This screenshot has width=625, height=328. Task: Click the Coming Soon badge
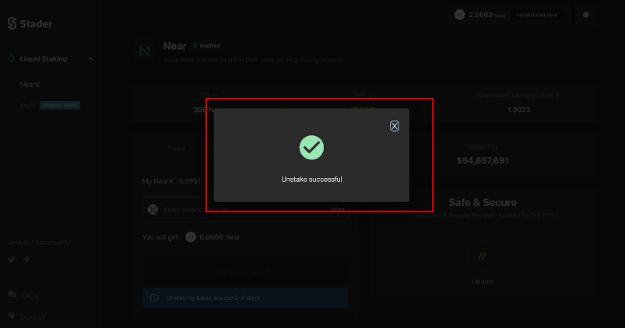tap(60, 106)
